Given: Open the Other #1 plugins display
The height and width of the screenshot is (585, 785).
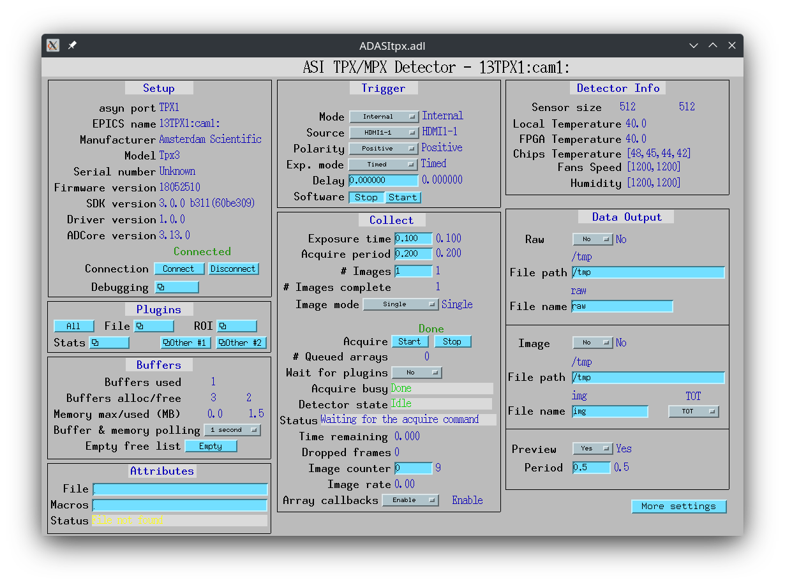Looking at the screenshot, I should tap(186, 343).
